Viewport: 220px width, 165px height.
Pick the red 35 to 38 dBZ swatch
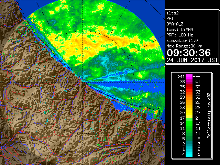(189, 87)
